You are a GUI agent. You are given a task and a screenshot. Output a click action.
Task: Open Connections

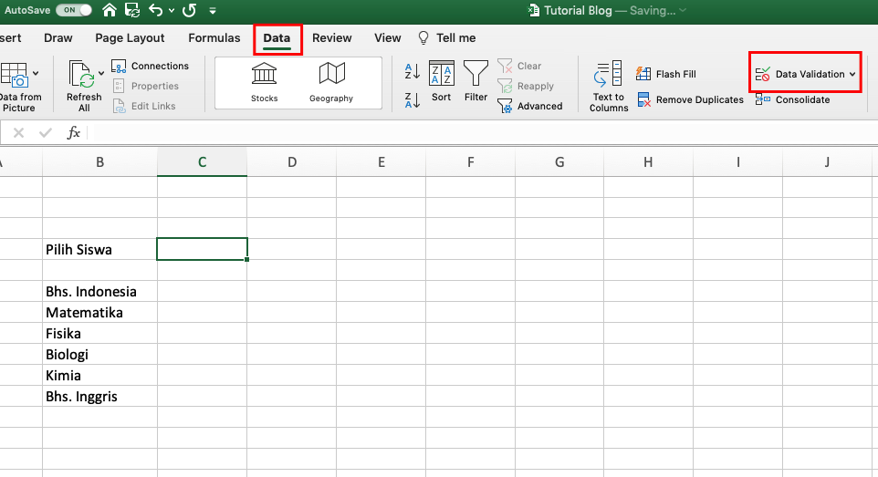pyautogui.click(x=150, y=66)
